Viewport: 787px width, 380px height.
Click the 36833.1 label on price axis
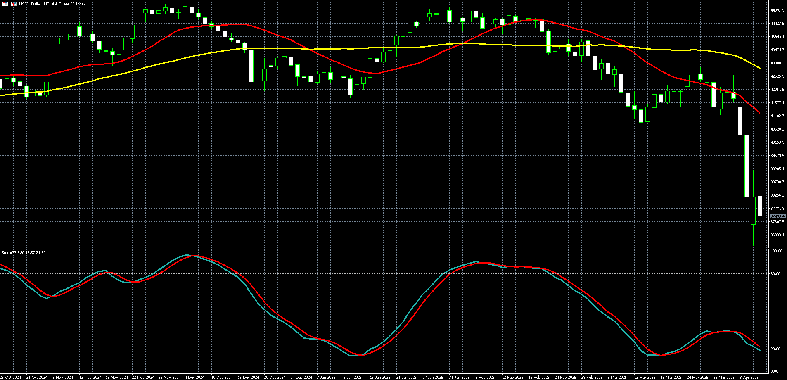tap(777, 235)
